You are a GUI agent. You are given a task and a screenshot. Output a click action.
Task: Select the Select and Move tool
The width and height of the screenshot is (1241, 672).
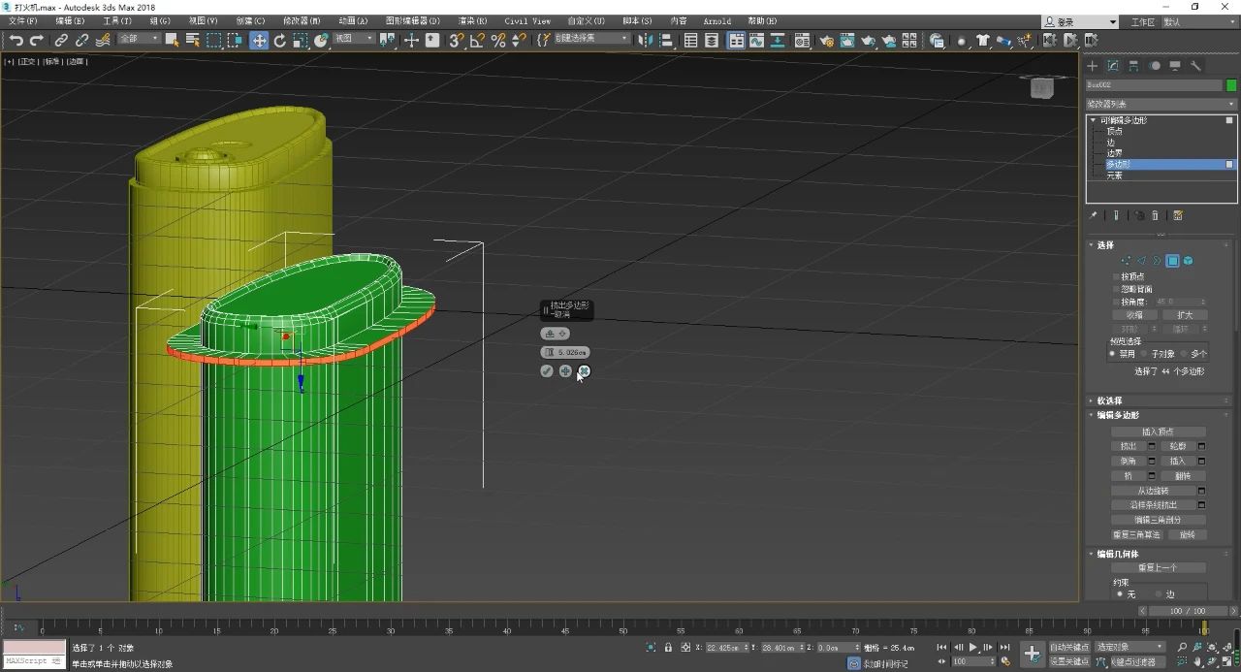[259, 40]
